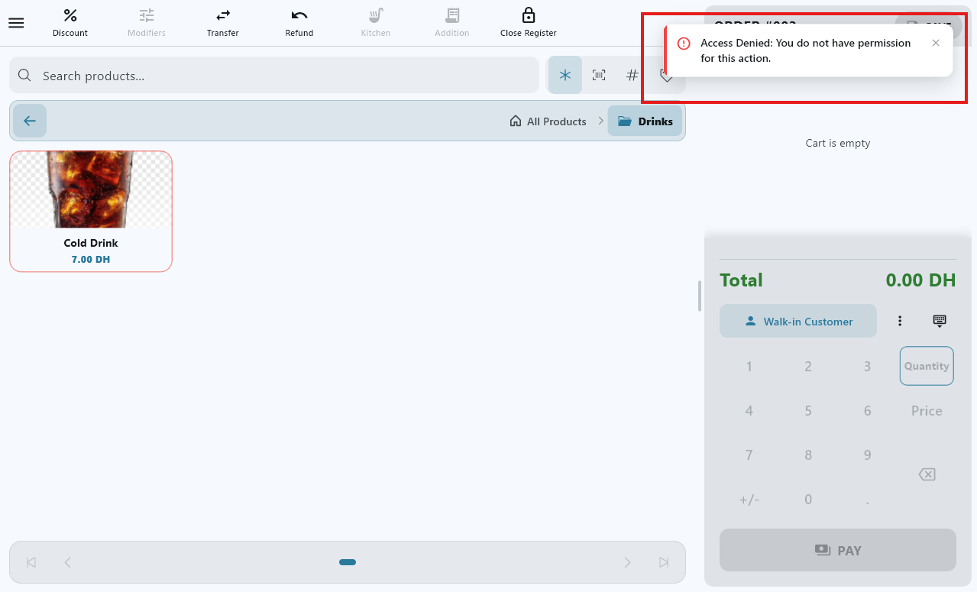This screenshot has width=977, height=592.
Task: Select the Walk-in Customer button
Action: (798, 322)
